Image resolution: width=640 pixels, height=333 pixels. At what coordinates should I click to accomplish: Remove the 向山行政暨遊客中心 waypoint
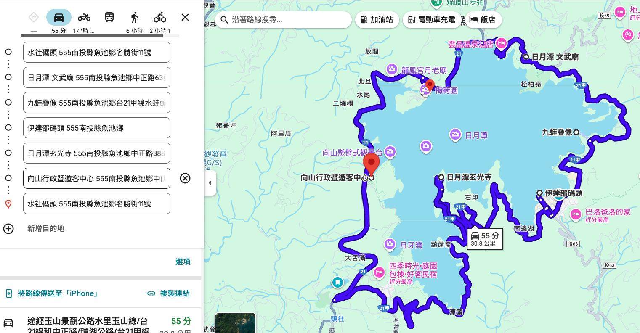[185, 178]
